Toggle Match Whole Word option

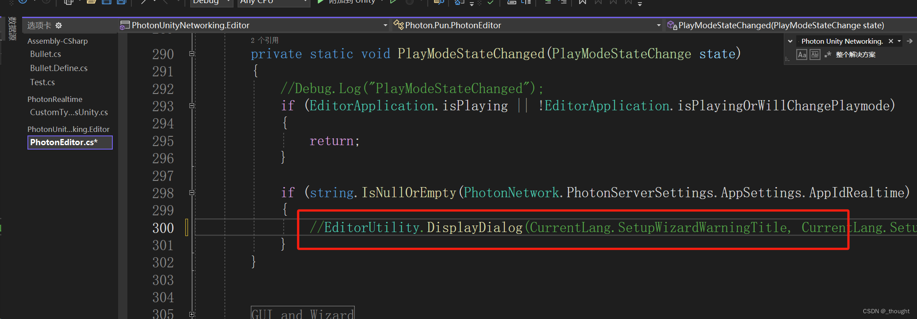(x=815, y=55)
